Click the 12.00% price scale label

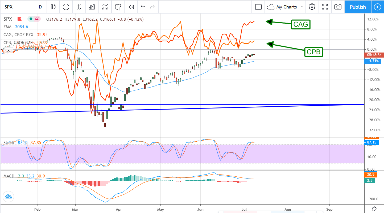(373, 19)
